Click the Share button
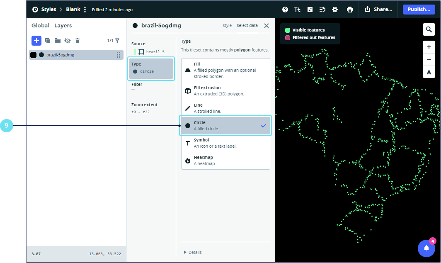This screenshot has width=441, height=263. pyautogui.click(x=378, y=10)
